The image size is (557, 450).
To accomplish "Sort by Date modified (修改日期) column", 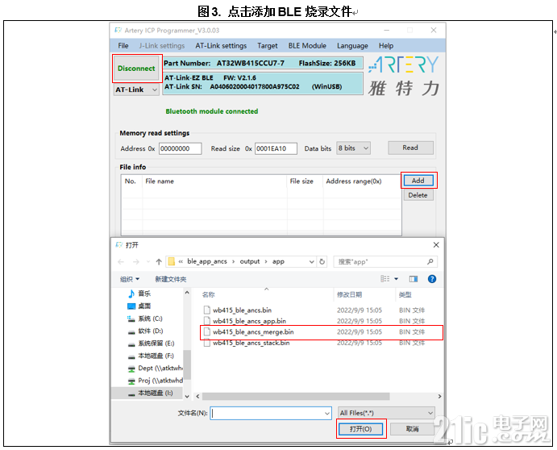I will tap(350, 294).
